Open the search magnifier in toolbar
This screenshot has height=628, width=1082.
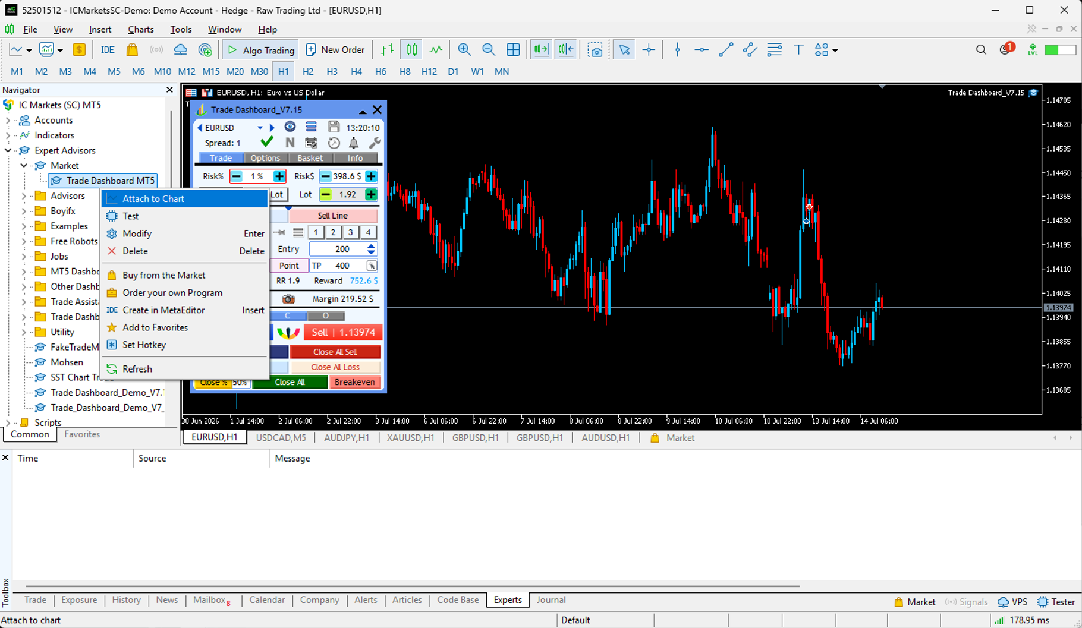(981, 50)
